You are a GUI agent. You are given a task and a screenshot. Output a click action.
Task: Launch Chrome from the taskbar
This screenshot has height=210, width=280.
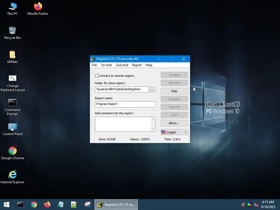click(x=34, y=205)
